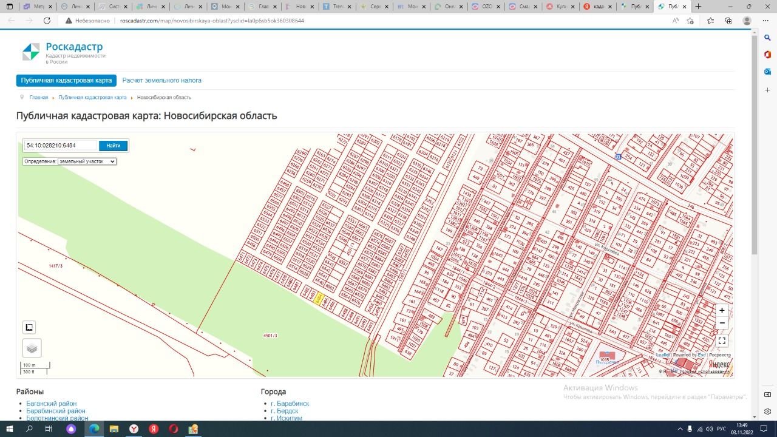The height and width of the screenshot is (437, 777).
Task: Select the yellow highlighted parcel on map
Action: [x=319, y=299]
